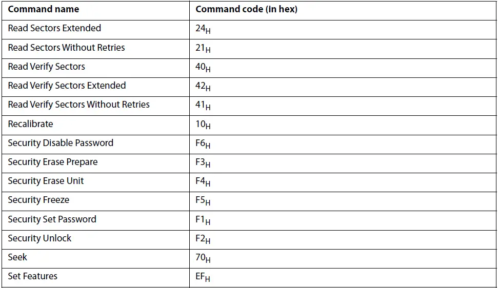Click the "Read Verify Sectors" row name

point(46,67)
